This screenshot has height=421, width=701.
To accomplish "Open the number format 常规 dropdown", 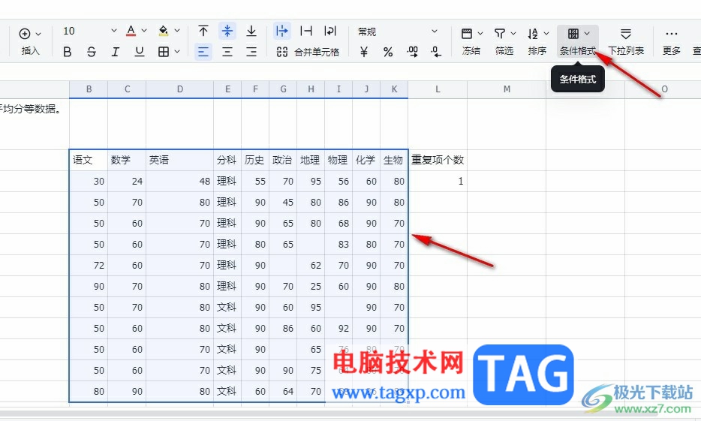I will click(x=398, y=32).
